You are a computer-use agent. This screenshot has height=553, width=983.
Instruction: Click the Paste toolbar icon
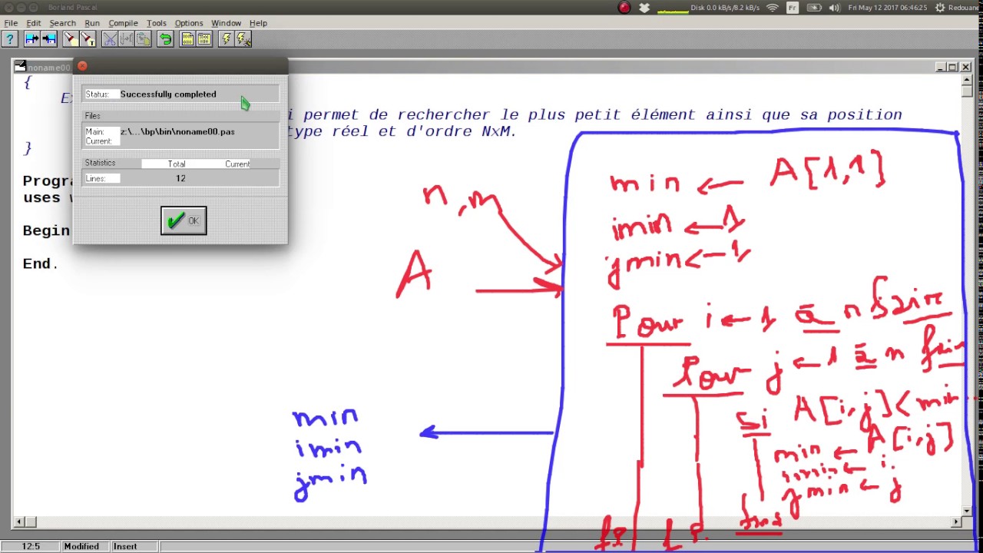[142, 38]
